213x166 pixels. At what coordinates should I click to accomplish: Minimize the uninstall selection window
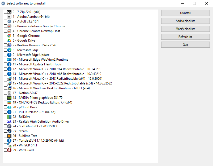(182, 3)
